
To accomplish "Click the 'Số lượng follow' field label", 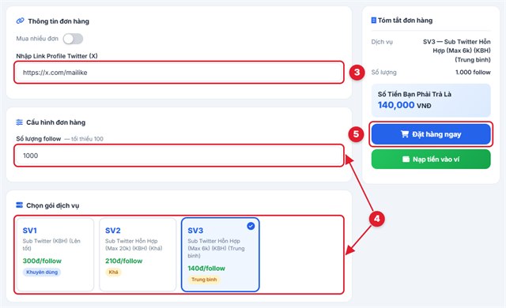I will (39, 139).
